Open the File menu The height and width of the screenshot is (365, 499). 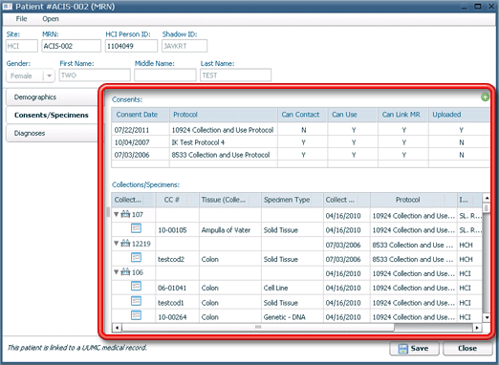point(21,19)
